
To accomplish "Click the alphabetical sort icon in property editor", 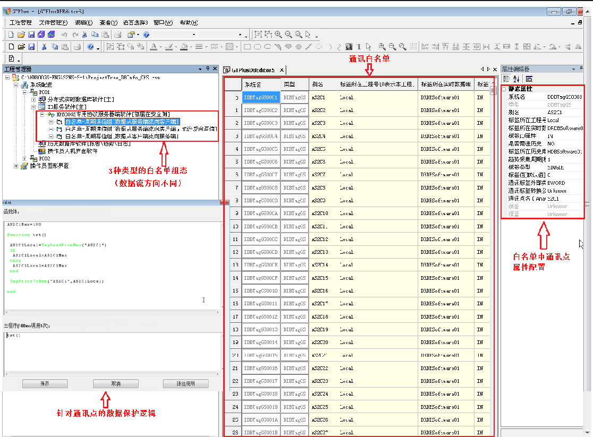I will pyautogui.click(x=516, y=79).
